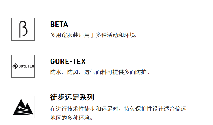The height and width of the screenshot is (125, 213).
Task: Click the mountain trail hiking icon
Action: [x=23, y=107]
